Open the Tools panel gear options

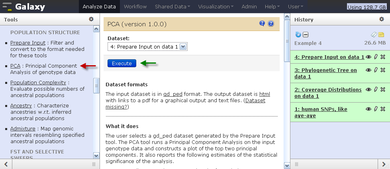tap(91, 19)
